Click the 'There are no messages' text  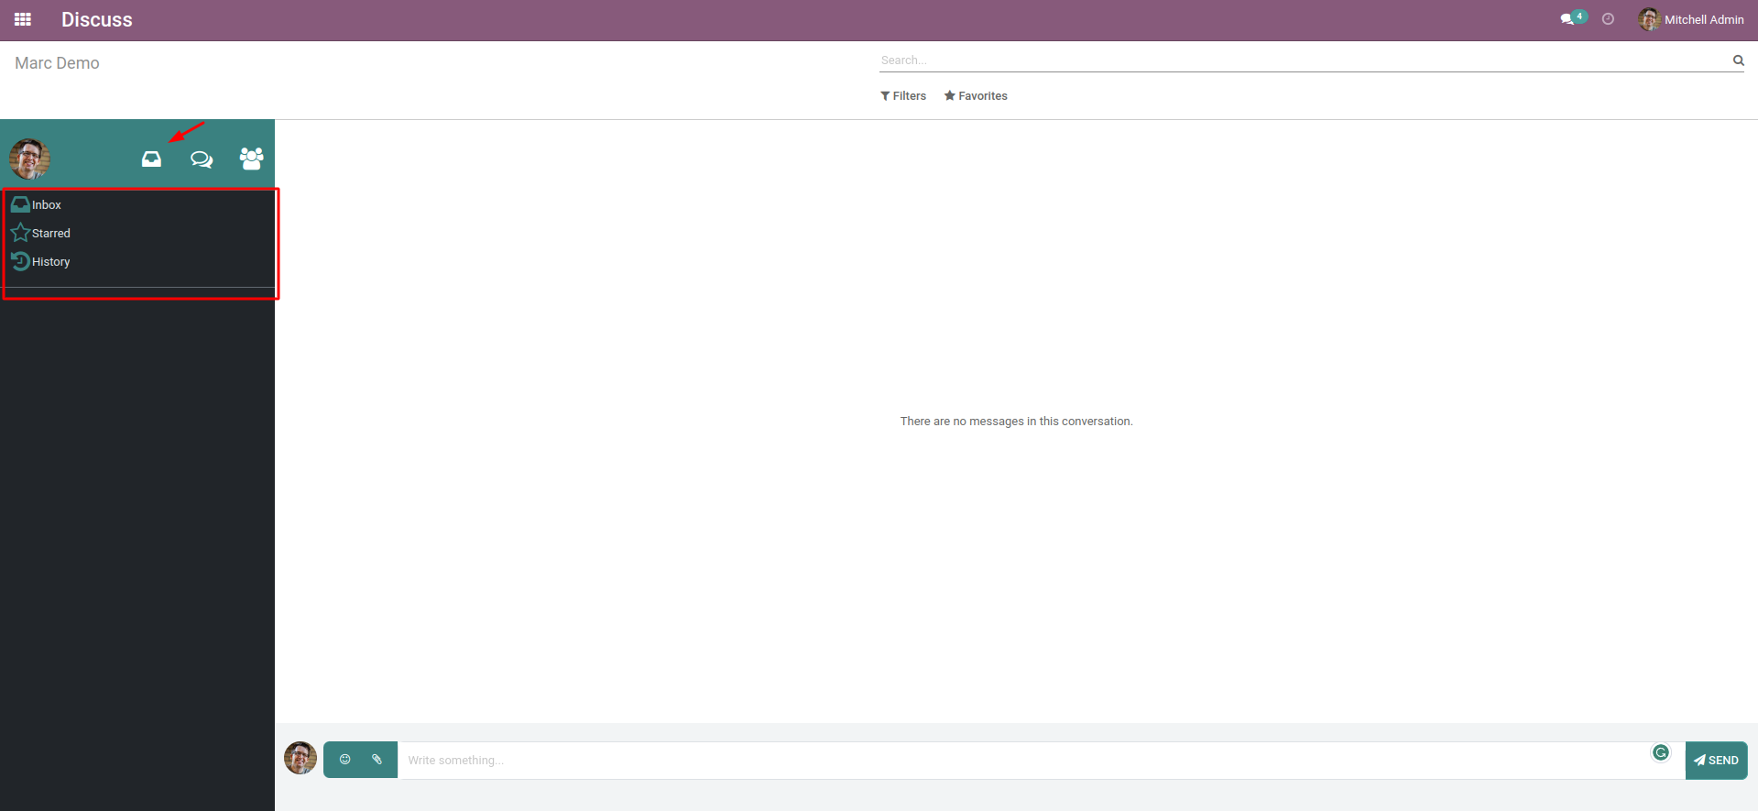(1016, 422)
